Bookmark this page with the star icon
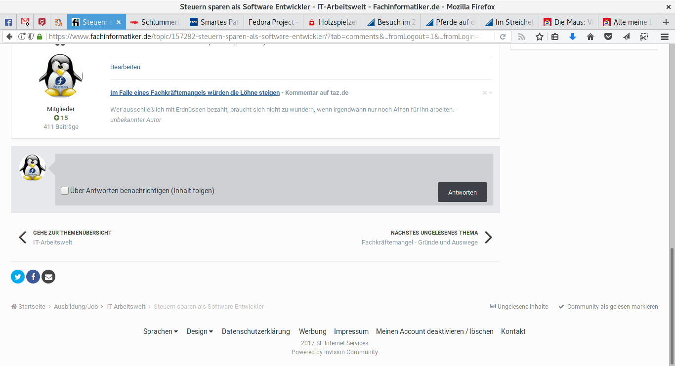675x366 pixels. tap(540, 37)
